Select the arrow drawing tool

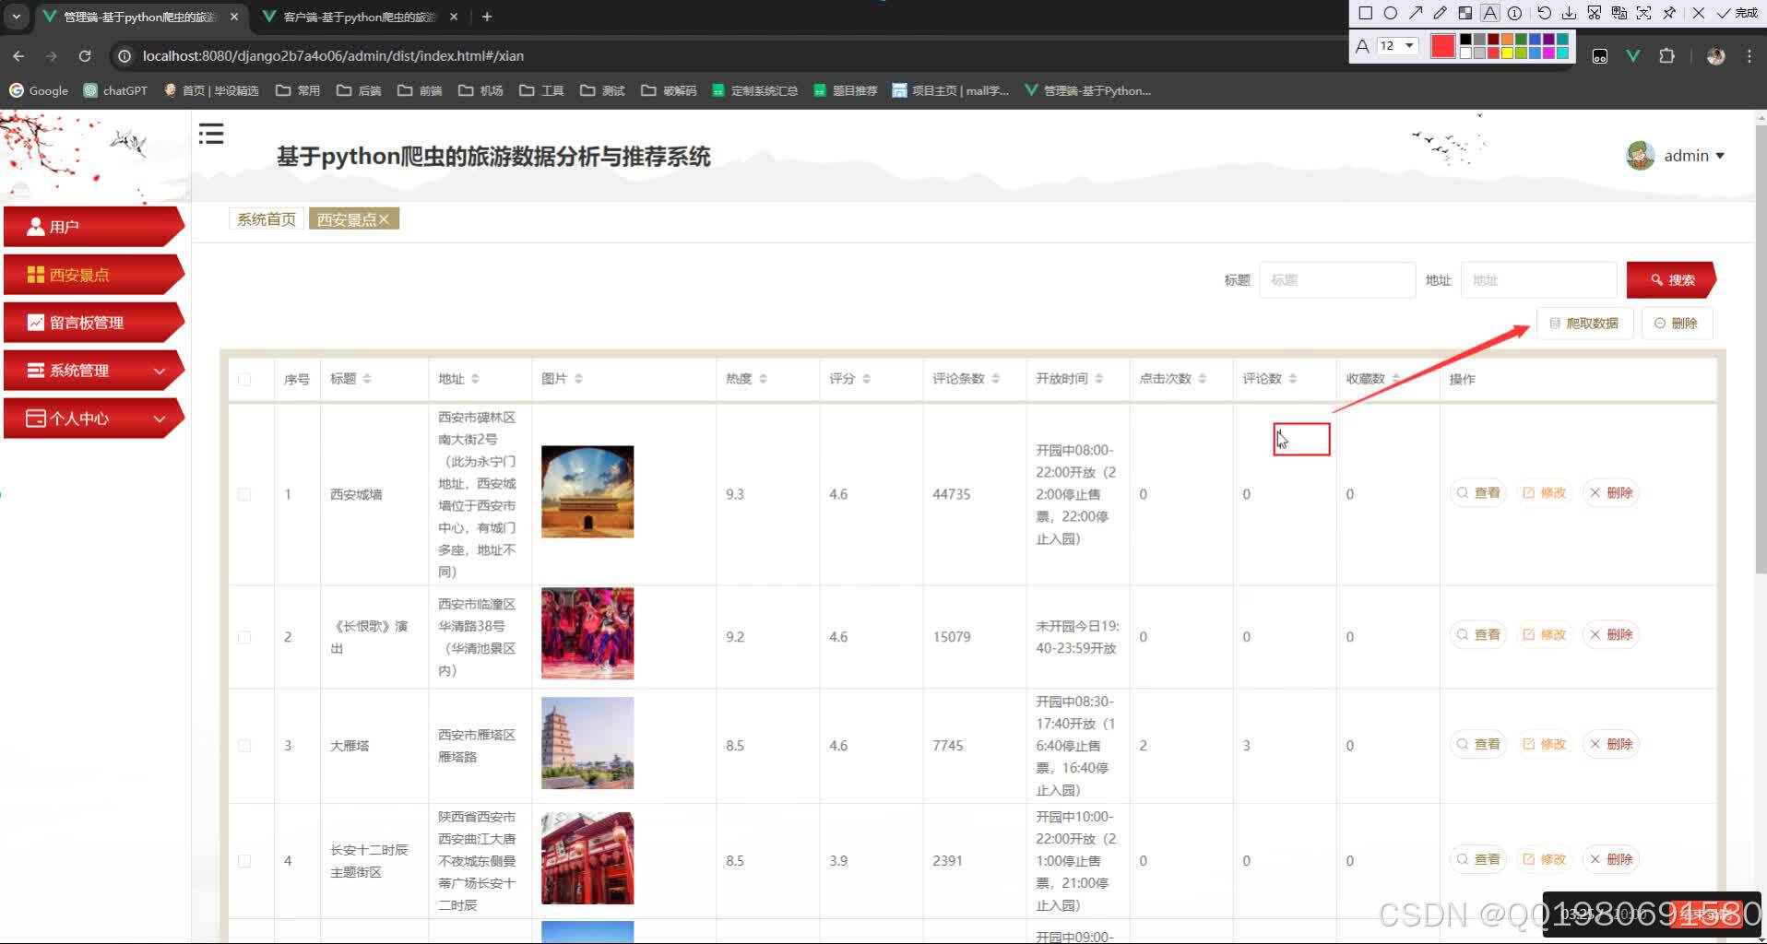[1416, 13]
